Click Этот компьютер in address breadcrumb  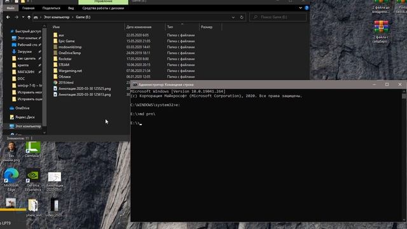pos(57,17)
